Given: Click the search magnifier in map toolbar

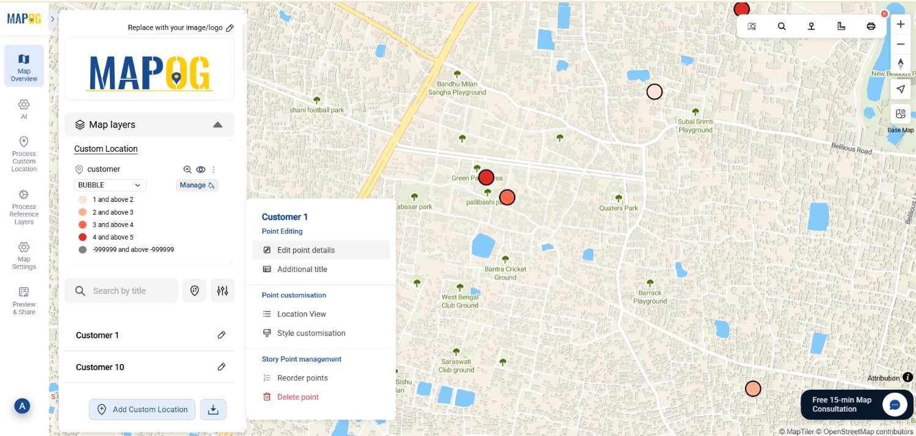Looking at the screenshot, I should pyautogui.click(x=782, y=26).
